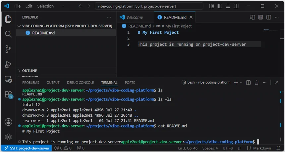Split the editor right

pyautogui.click(x=269, y=17)
